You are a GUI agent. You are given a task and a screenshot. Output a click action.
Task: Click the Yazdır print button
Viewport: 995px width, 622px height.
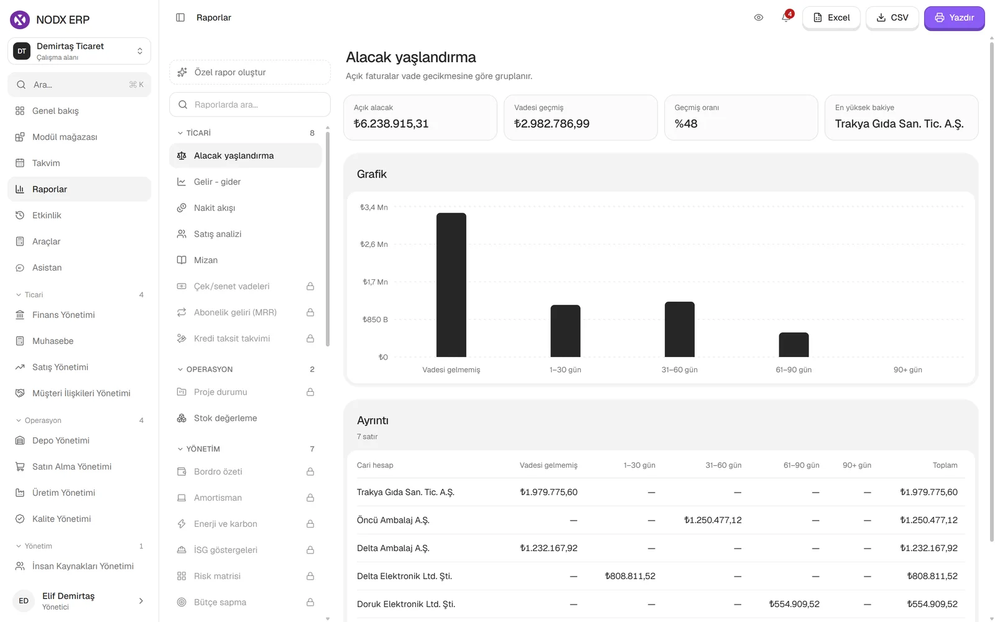pos(954,17)
